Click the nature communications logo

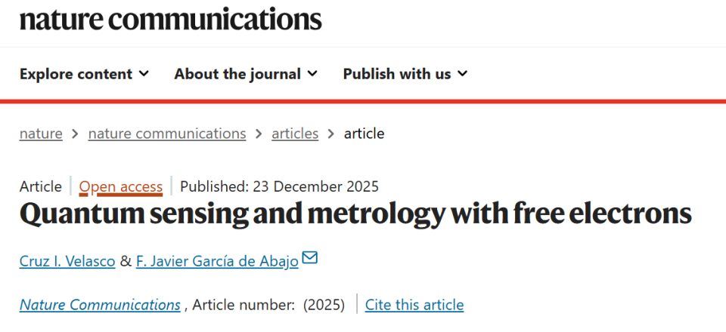click(x=170, y=19)
